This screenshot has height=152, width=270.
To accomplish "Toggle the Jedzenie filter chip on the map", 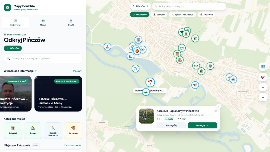I will click(x=206, y=14).
